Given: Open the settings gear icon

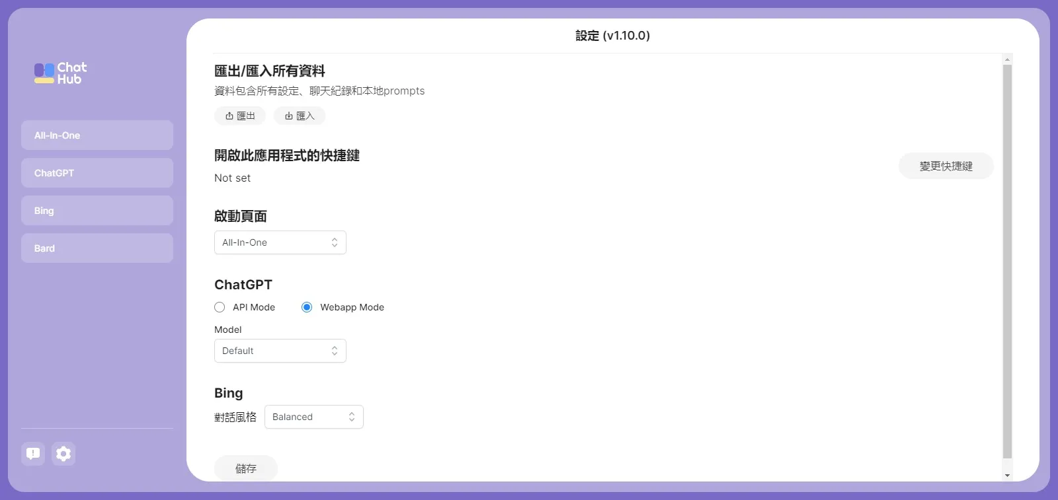Looking at the screenshot, I should pos(63,454).
